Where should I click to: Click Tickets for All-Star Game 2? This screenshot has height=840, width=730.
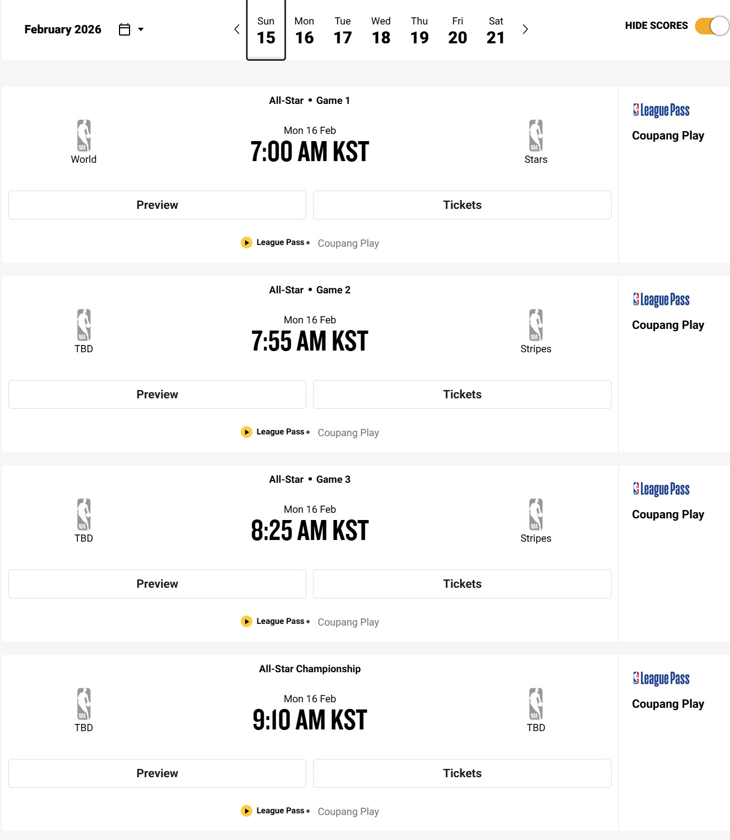pos(462,394)
